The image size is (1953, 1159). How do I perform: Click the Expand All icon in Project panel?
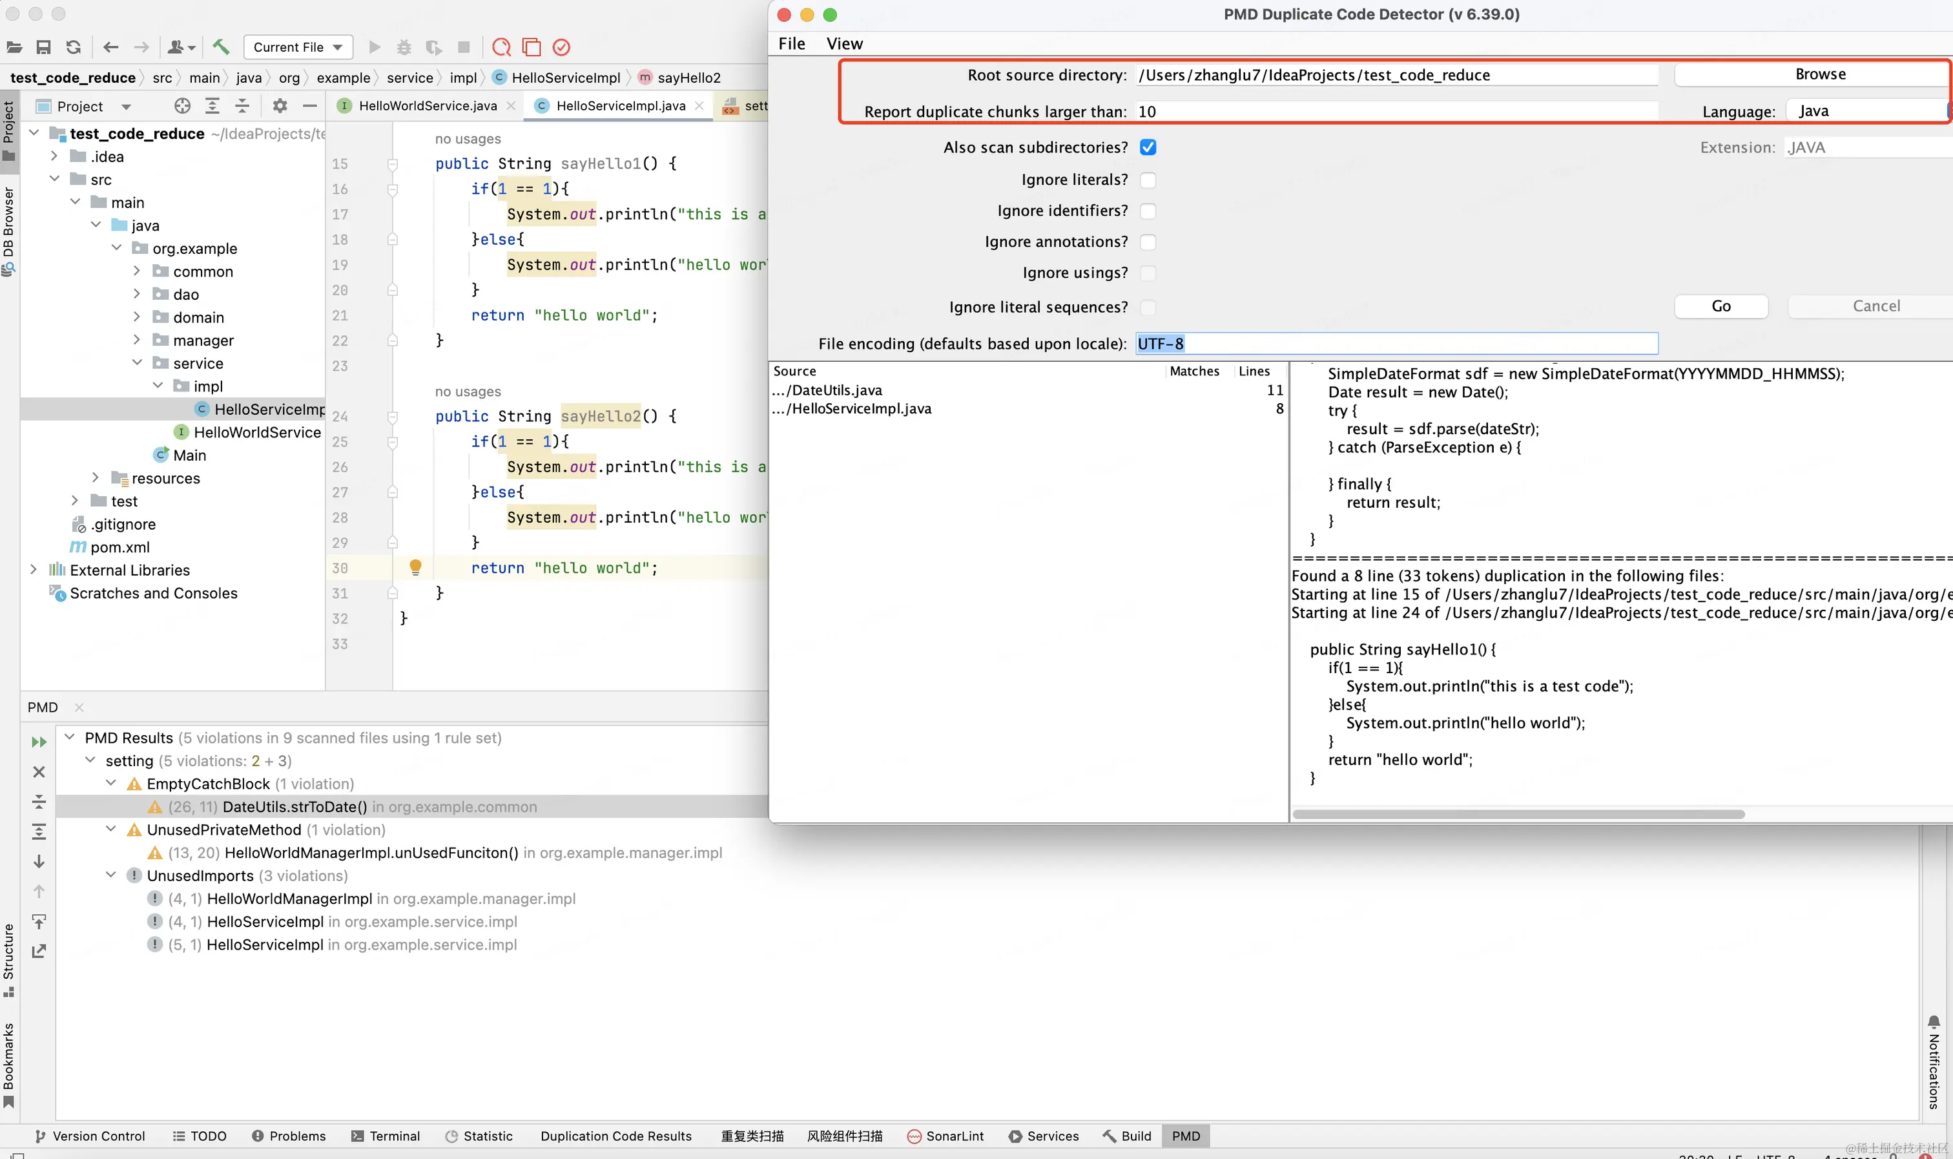point(212,105)
